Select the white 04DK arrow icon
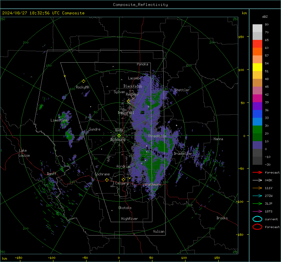Image resolution: width=281 pixels, height=262 pixels. click(257, 180)
